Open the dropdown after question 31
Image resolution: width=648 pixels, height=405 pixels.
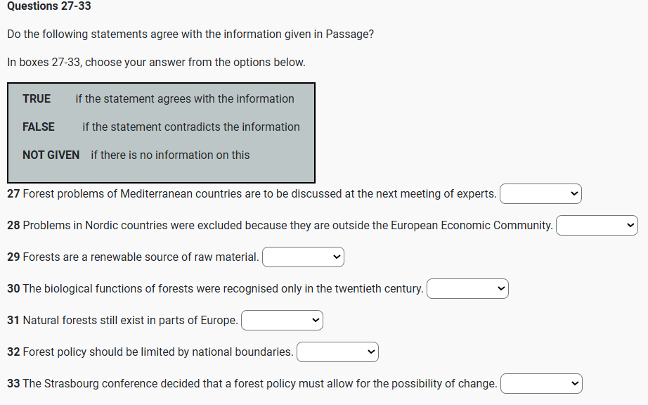click(x=282, y=321)
